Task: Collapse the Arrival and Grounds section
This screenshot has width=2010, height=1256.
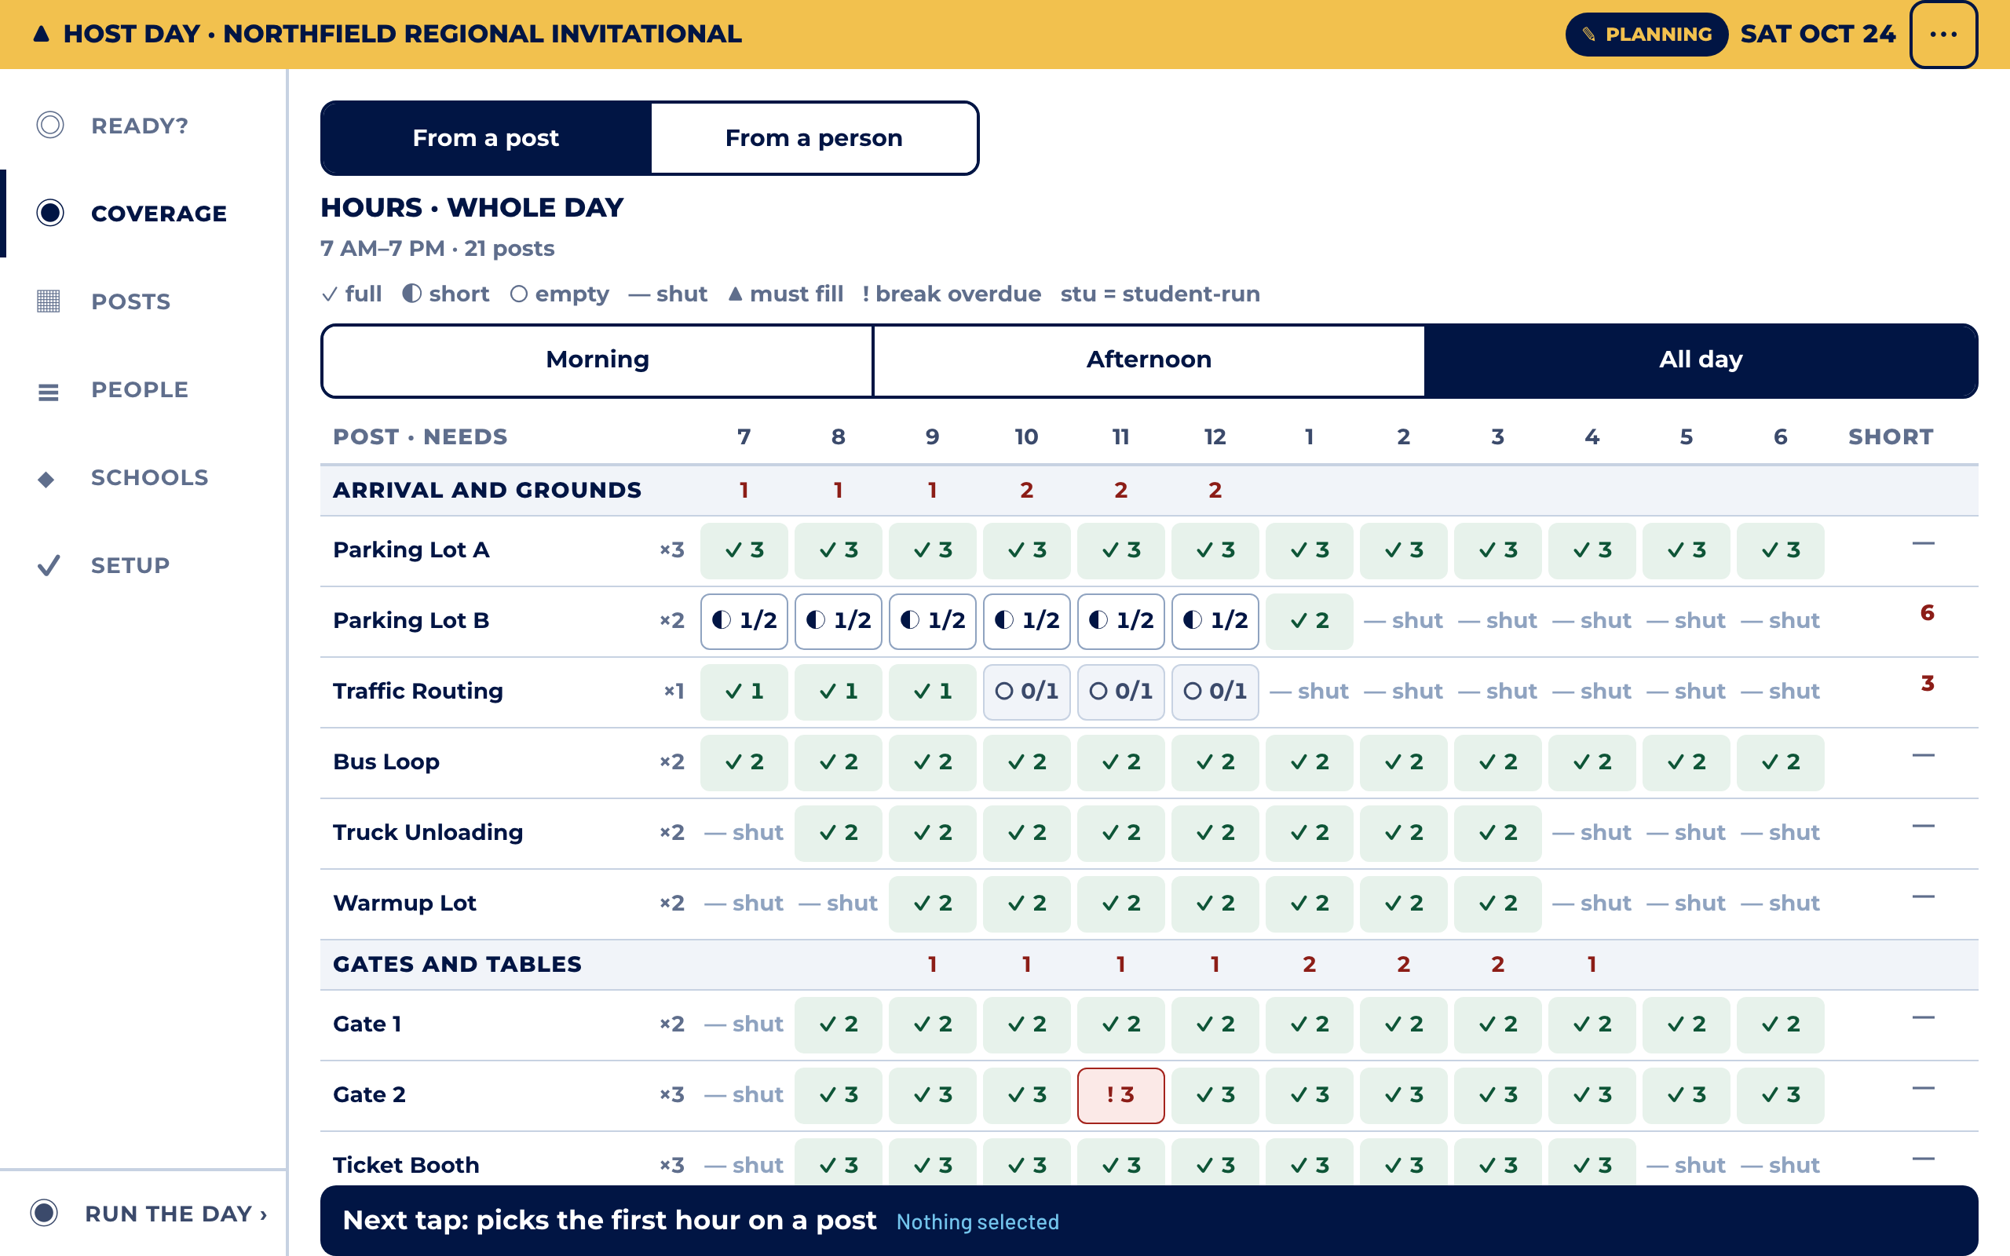Action: (487, 490)
